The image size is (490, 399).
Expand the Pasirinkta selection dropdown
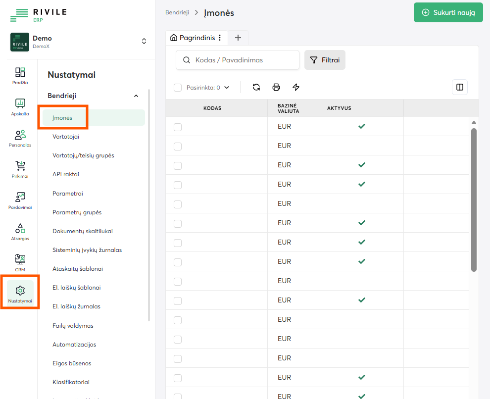(x=227, y=88)
